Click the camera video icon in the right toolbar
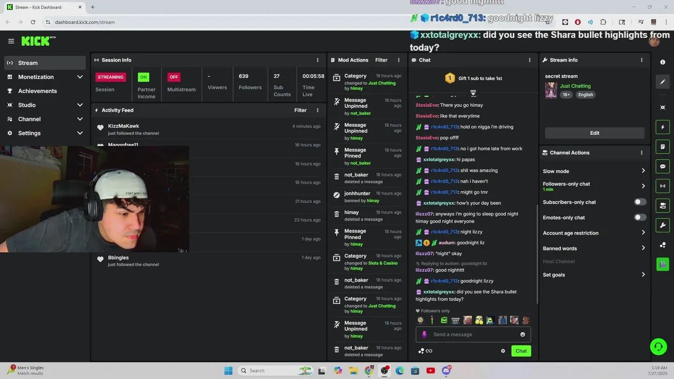This screenshot has width=674, height=379. [x=662, y=205]
